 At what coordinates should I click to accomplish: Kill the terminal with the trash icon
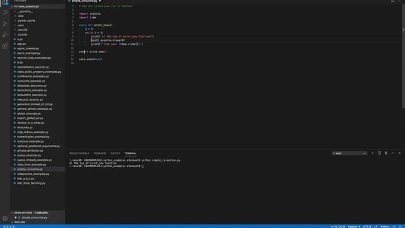(386, 153)
